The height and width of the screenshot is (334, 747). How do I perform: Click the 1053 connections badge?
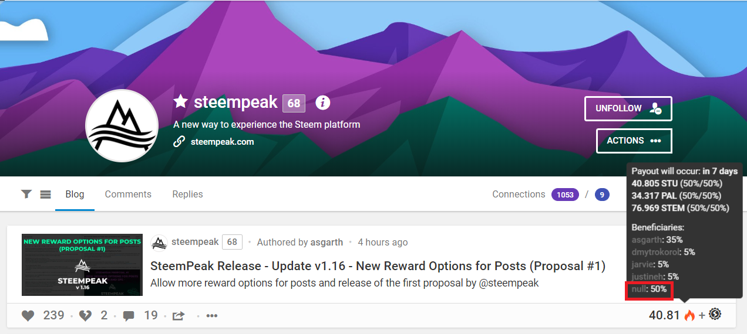pos(565,195)
